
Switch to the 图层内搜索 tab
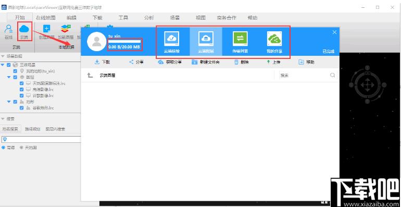(x=55, y=129)
